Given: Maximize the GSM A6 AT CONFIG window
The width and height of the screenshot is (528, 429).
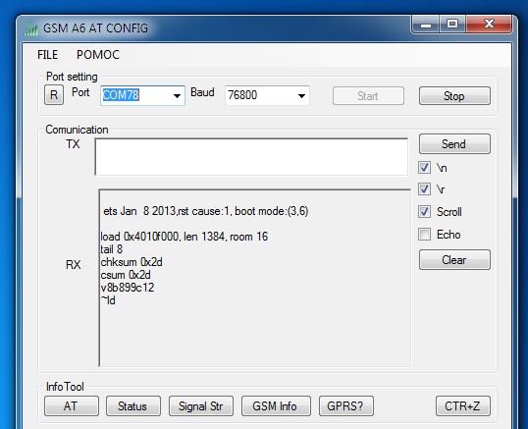Looking at the screenshot, I should pos(452,25).
